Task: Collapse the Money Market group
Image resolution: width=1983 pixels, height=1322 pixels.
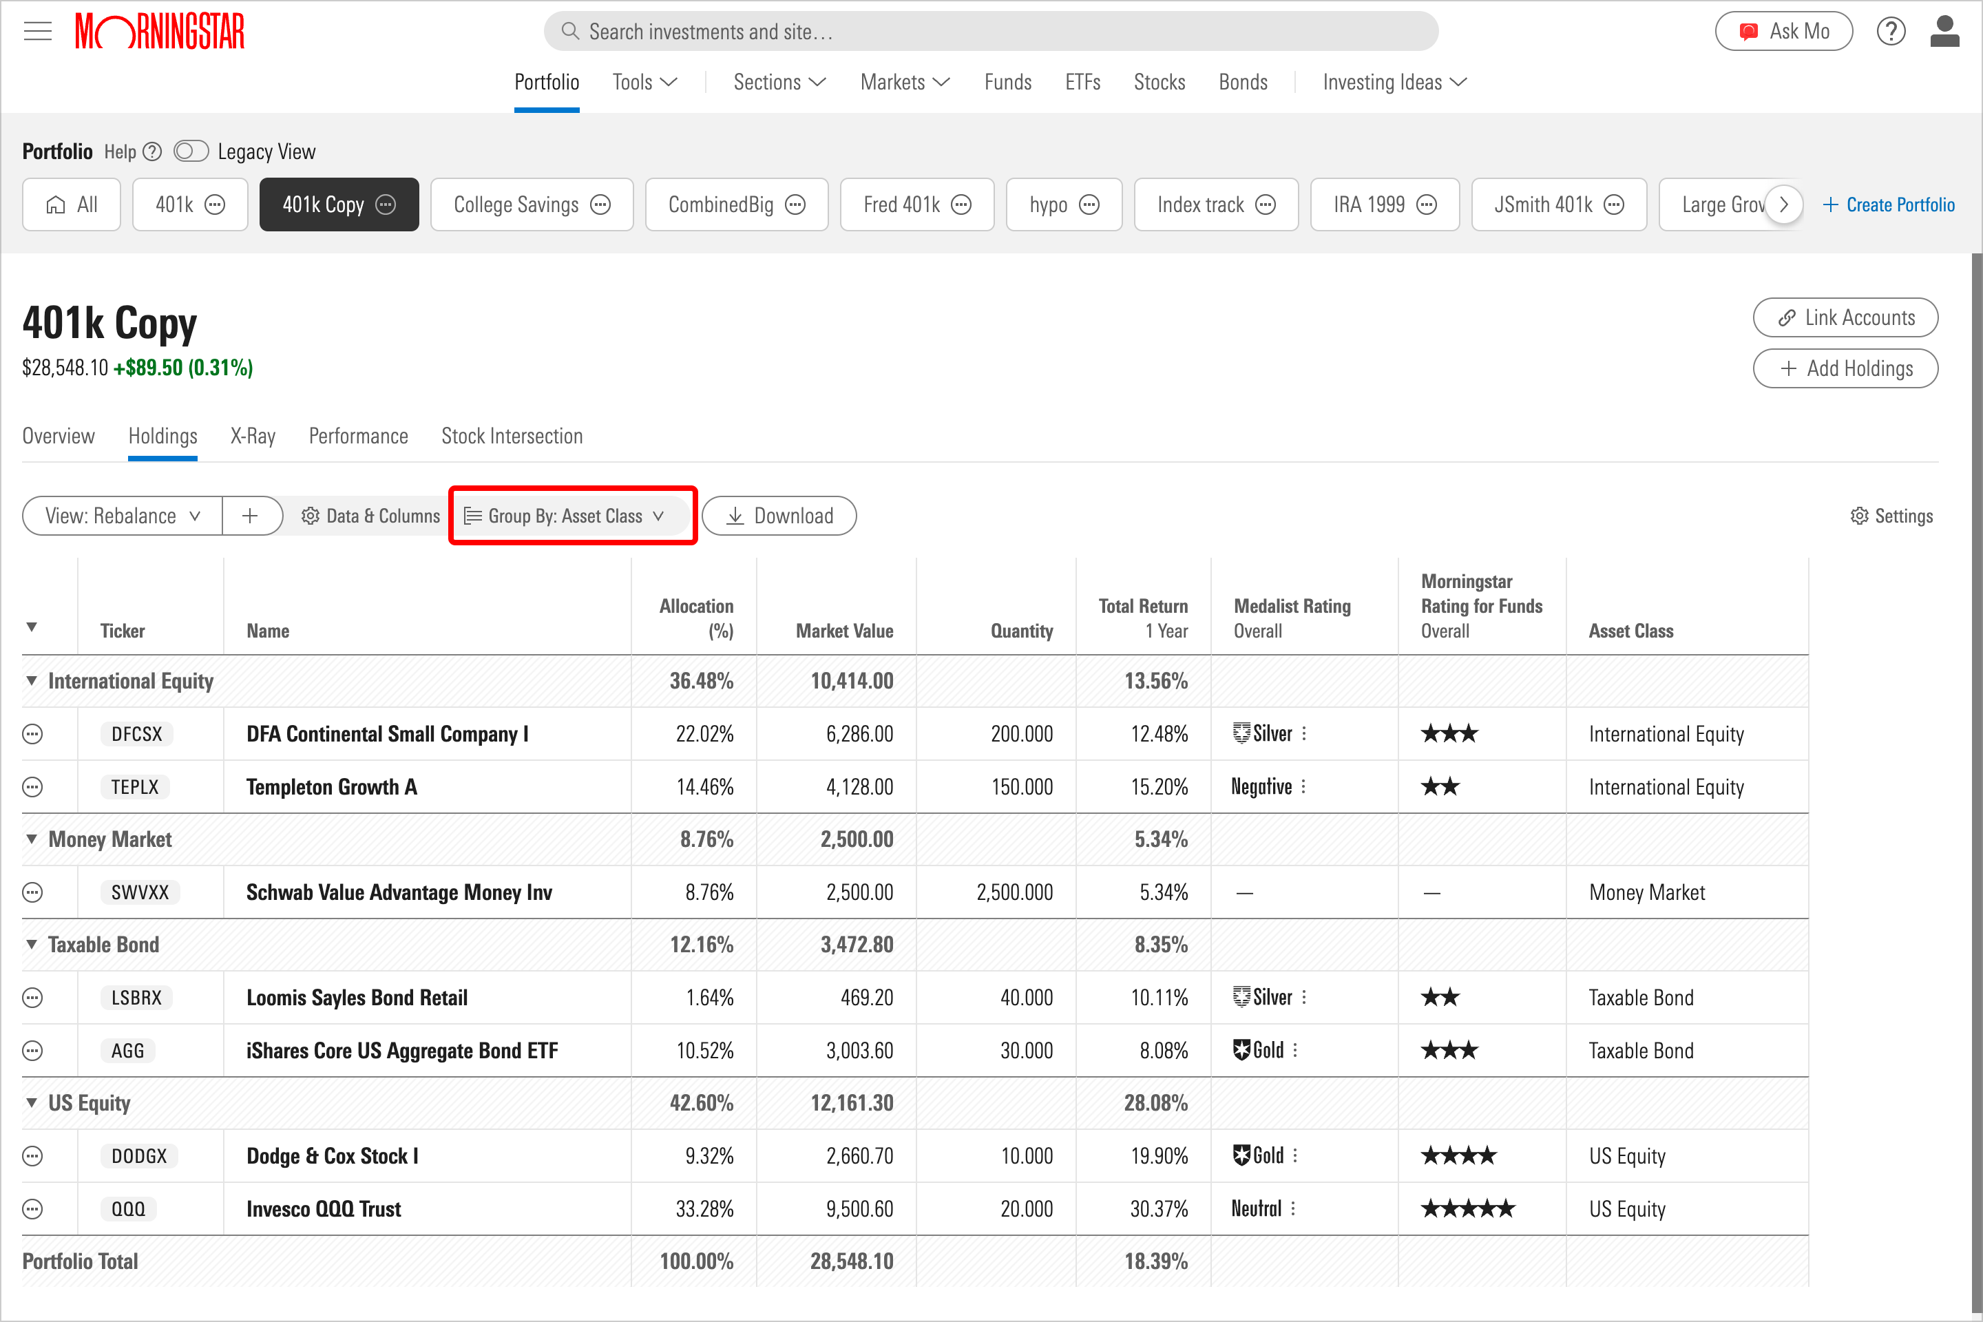Action: 31,840
